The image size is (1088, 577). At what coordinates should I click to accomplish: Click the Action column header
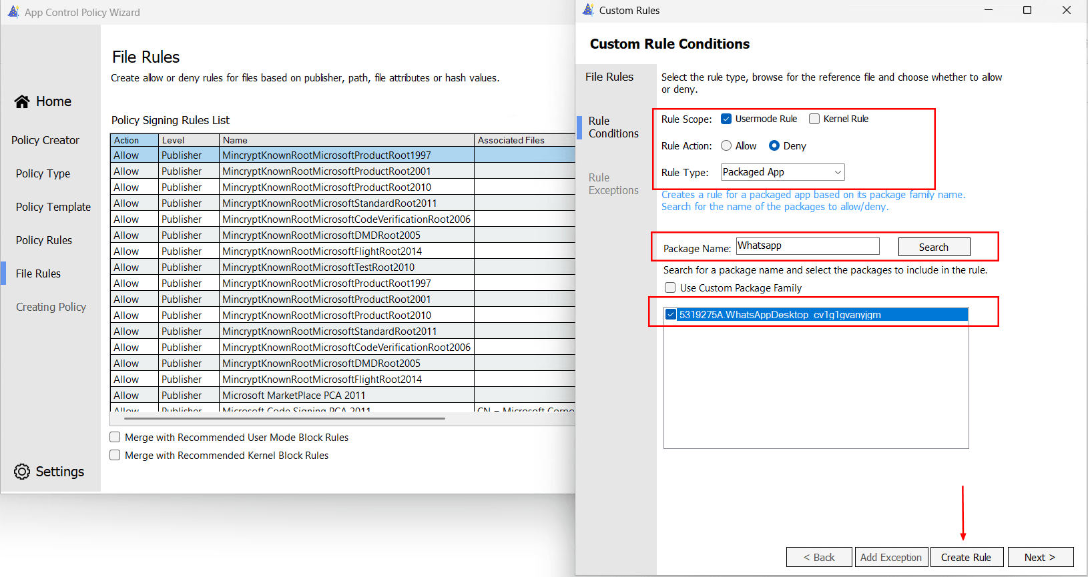click(134, 140)
